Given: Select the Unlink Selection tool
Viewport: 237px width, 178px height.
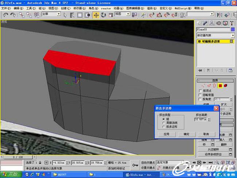Looking at the screenshot, I should [29, 15].
